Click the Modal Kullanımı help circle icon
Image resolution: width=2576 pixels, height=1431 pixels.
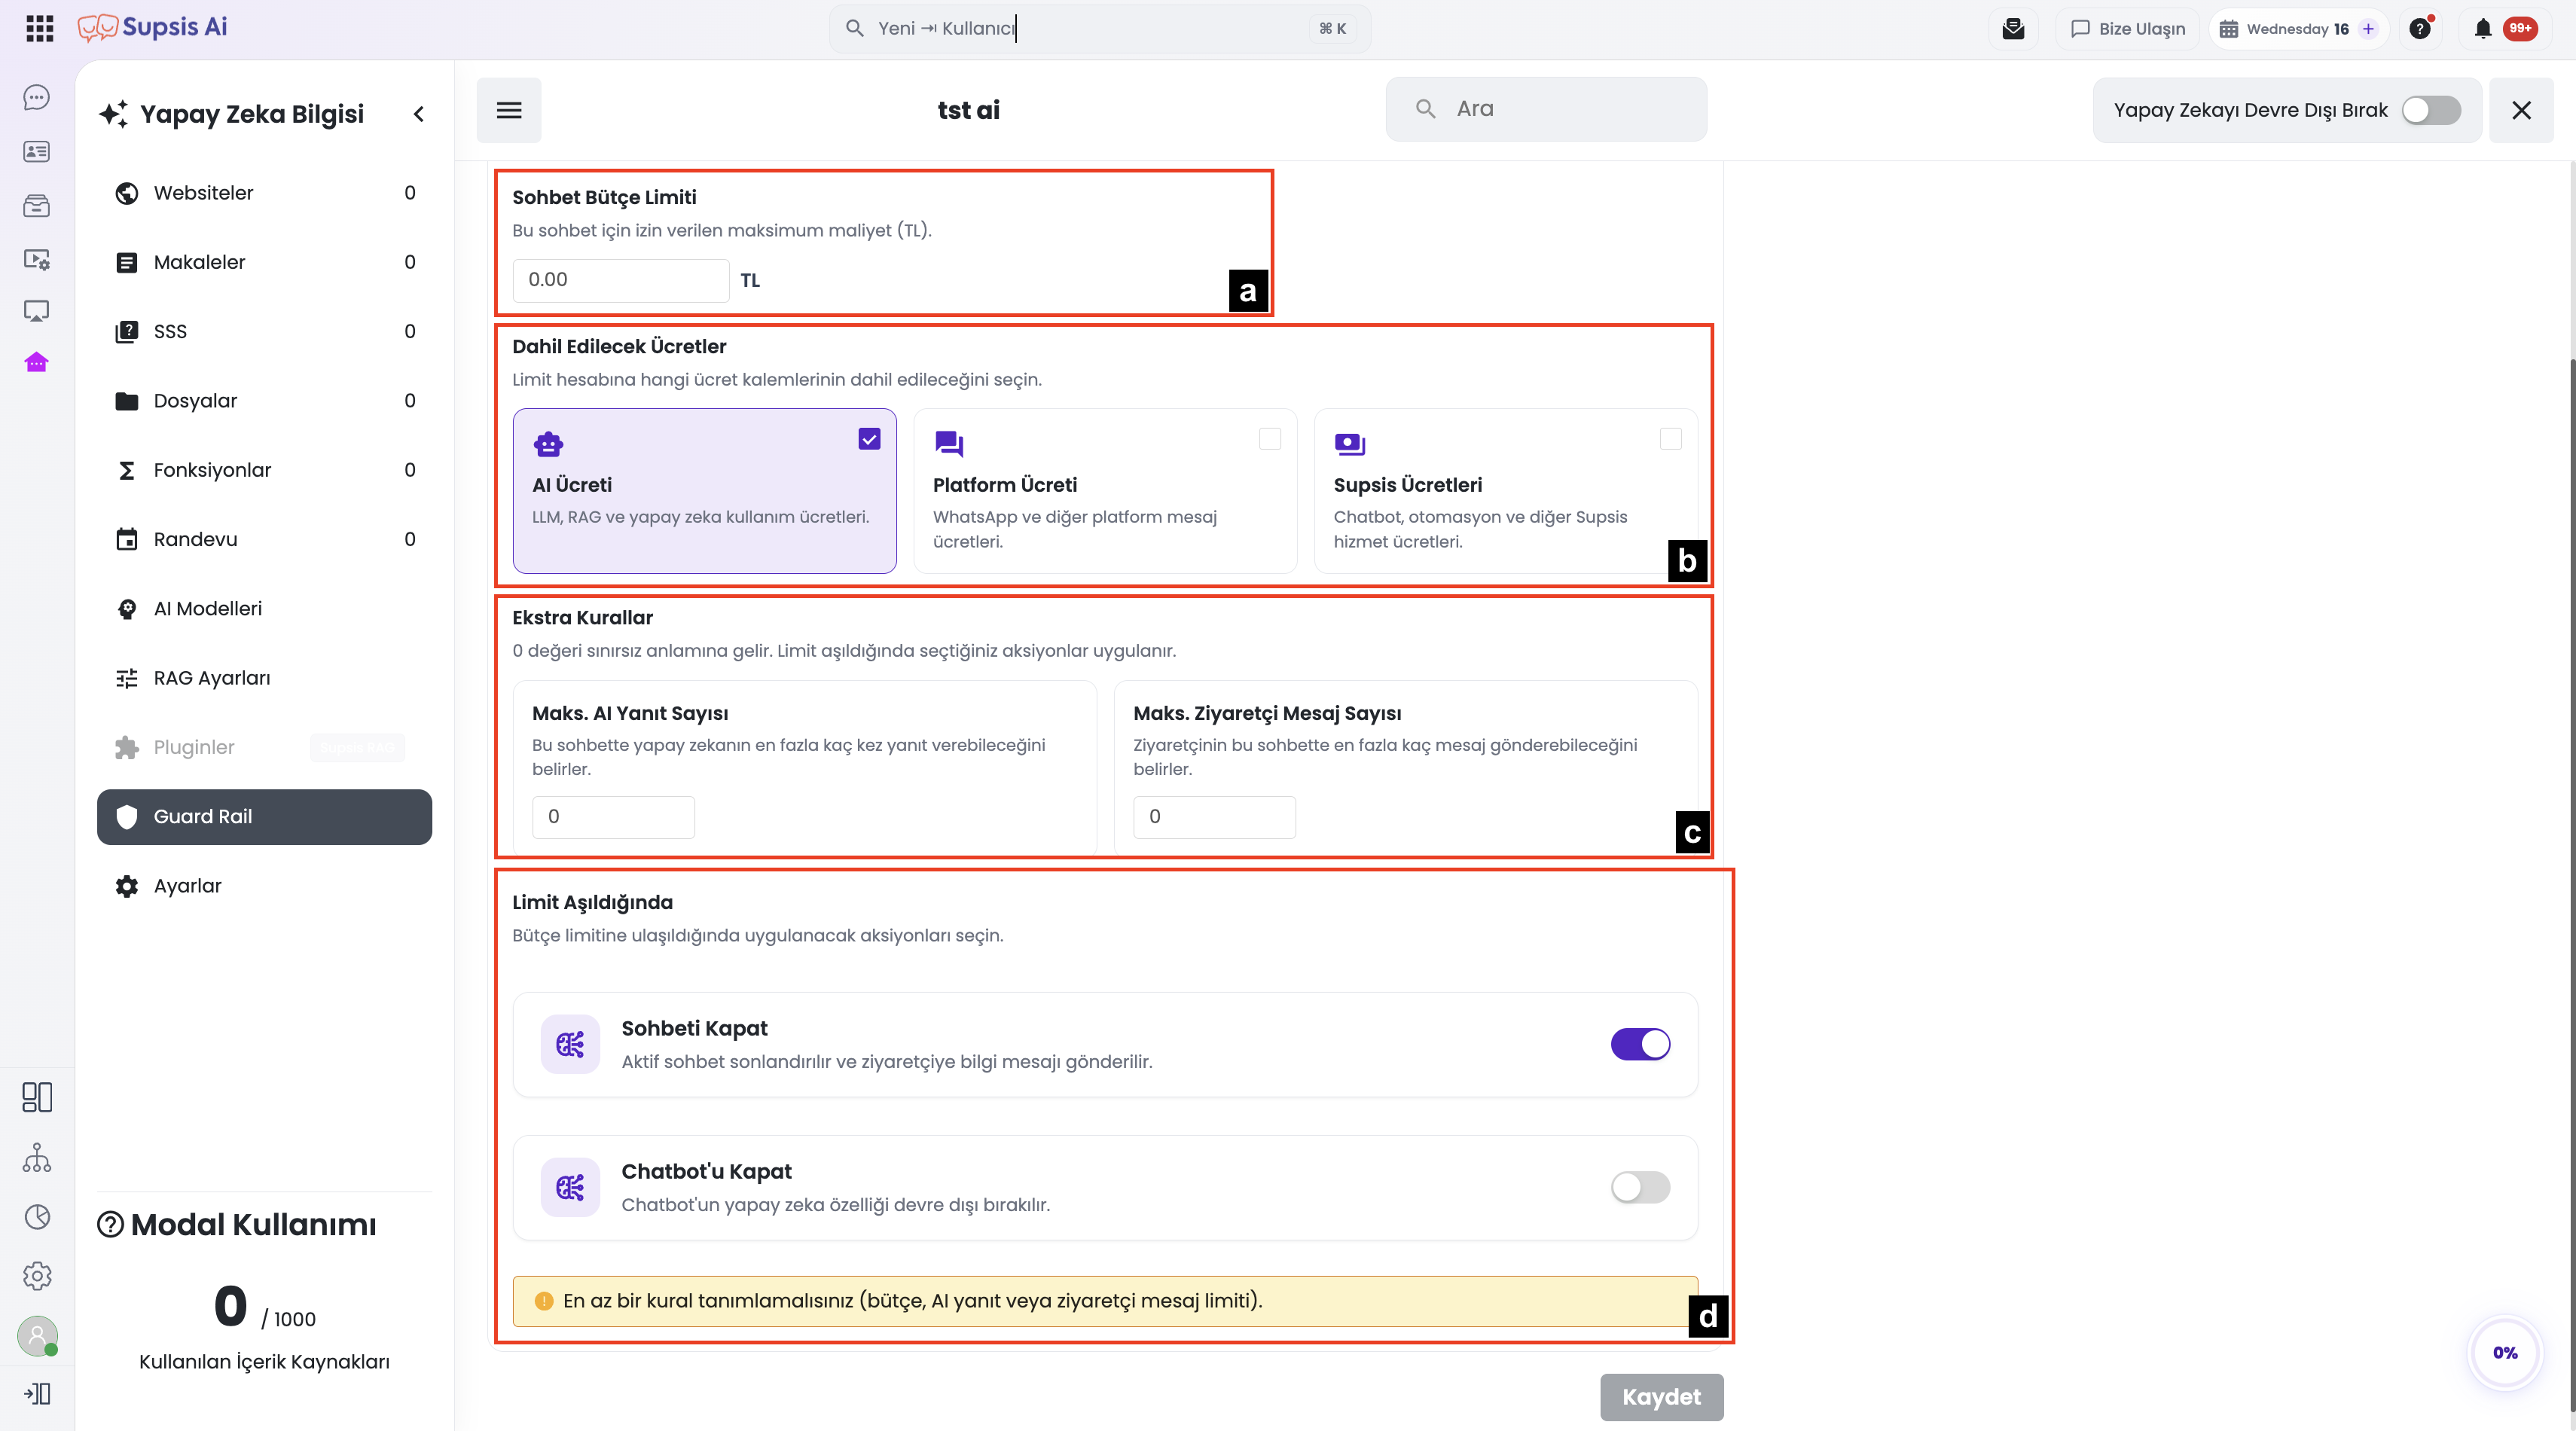pos(110,1224)
